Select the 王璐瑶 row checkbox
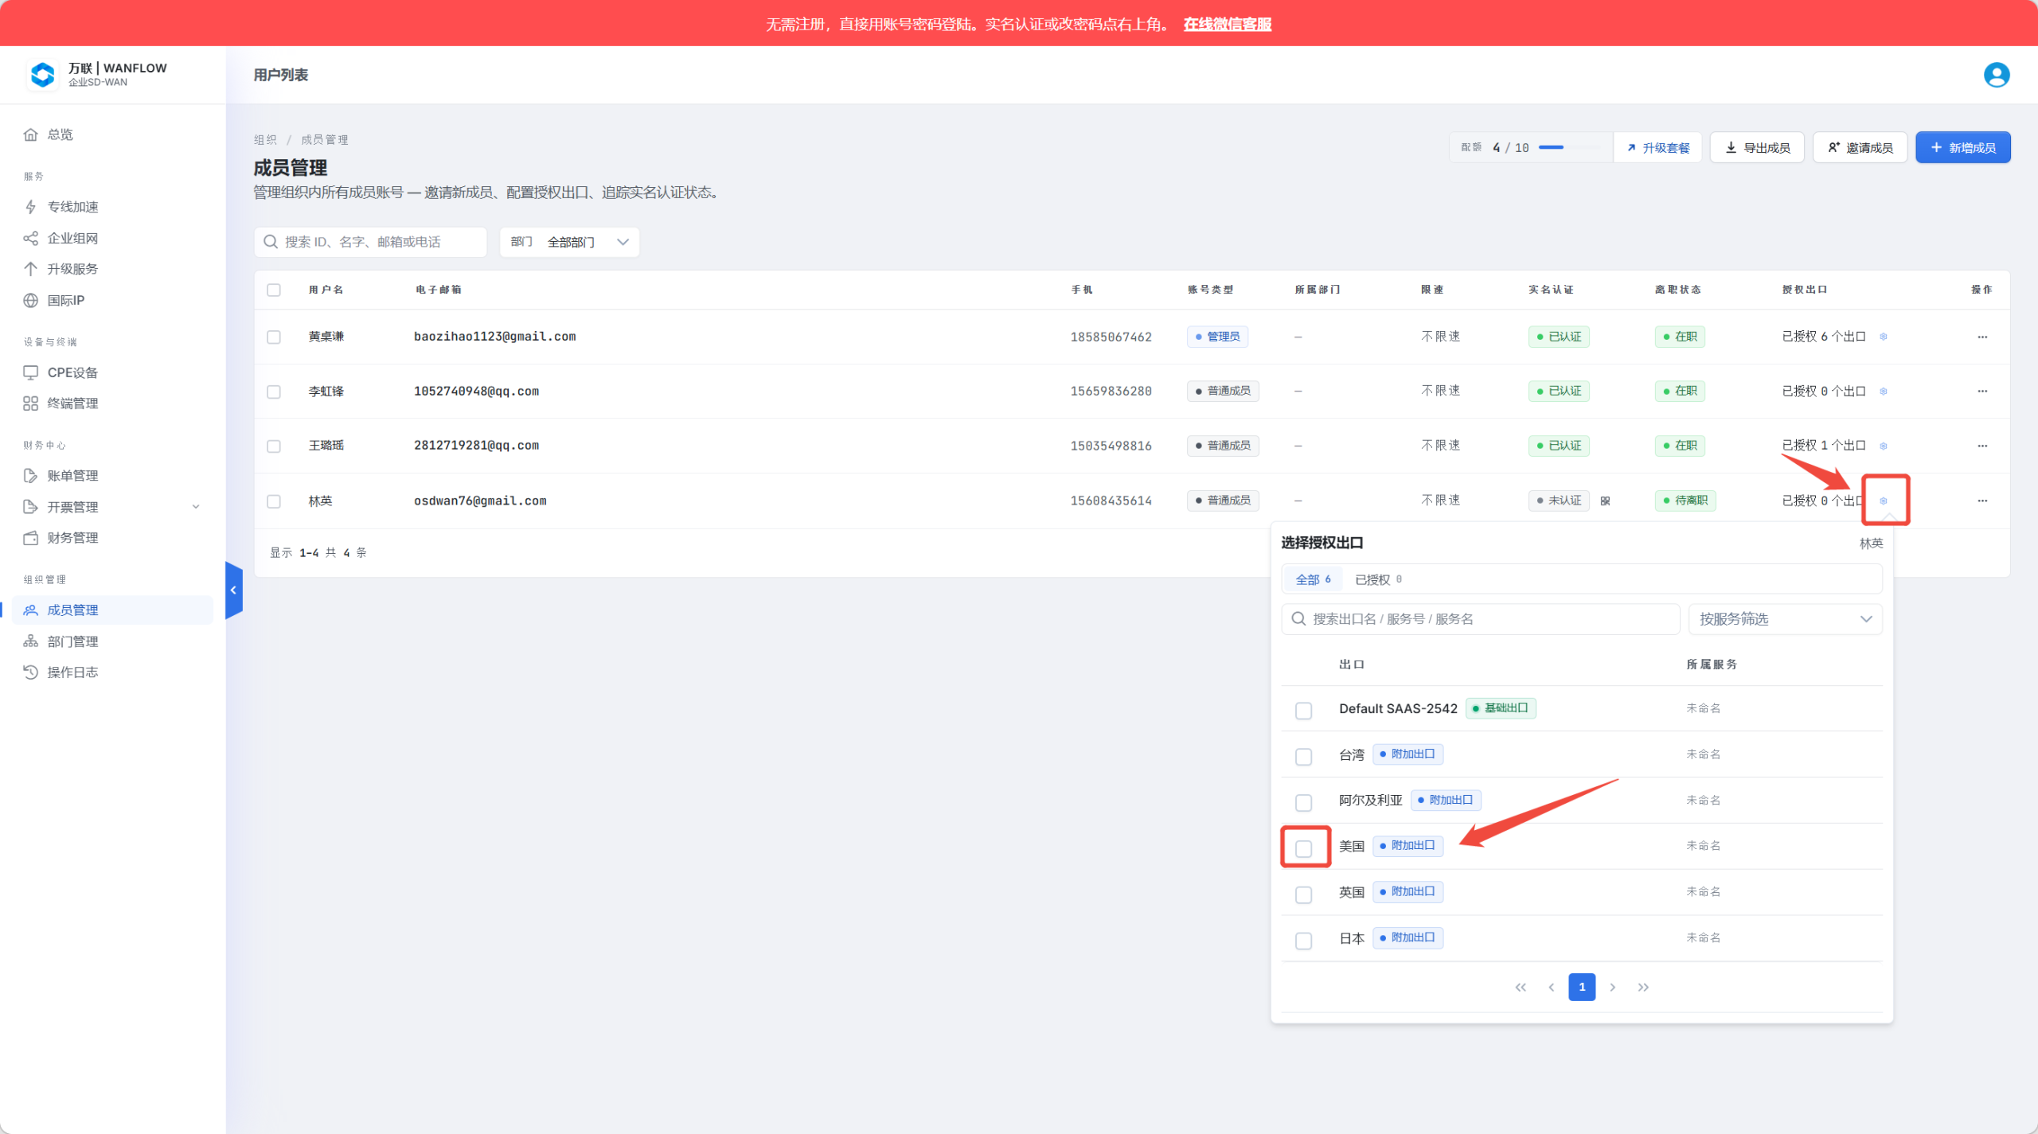Viewport: 2038px width, 1134px height. pos(274,446)
